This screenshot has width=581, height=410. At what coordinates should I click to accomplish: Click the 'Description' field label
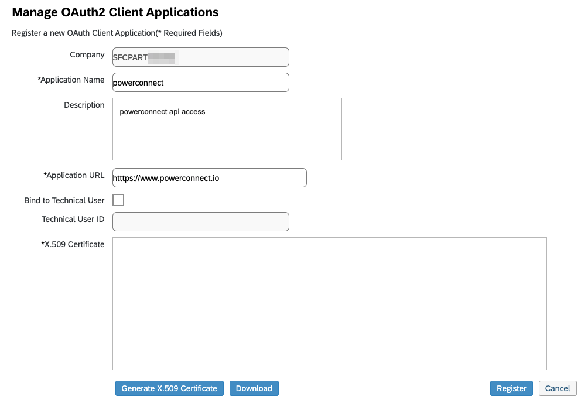tap(84, 105)
